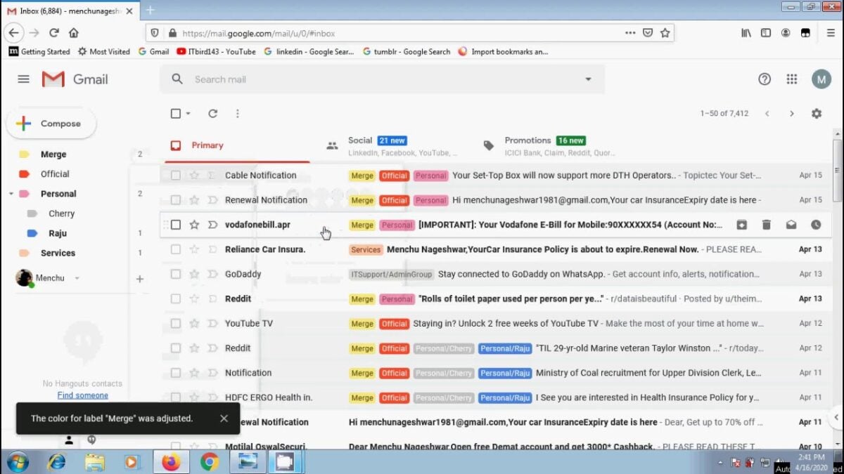
Task: Open Gmail settings gear icon
Action: pos(816,113)
